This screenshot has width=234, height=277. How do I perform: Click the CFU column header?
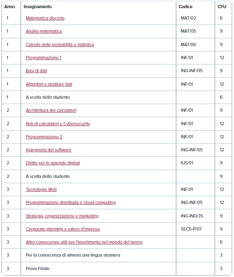222,7
